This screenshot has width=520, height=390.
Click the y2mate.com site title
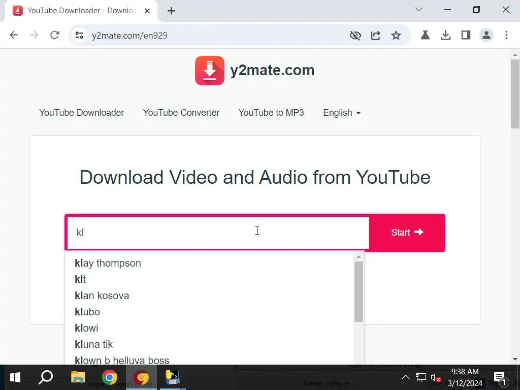click(272, 70)
